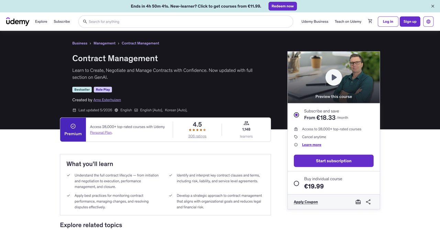
Task: Click the "What you'll learn" heading
Action: click(x=90, y=164)
